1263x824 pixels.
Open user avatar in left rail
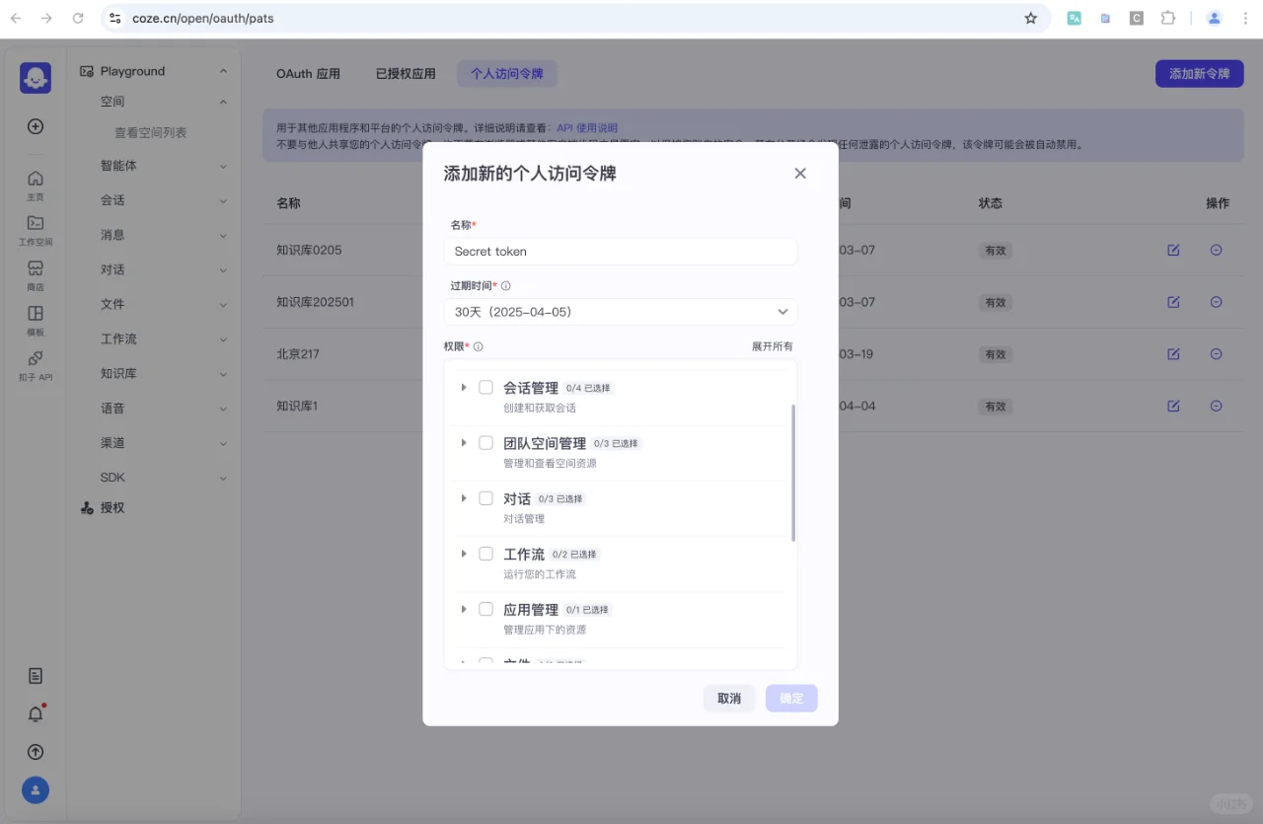tap(36, 790)
